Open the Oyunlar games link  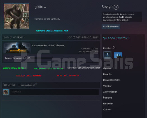pos(107,68)
